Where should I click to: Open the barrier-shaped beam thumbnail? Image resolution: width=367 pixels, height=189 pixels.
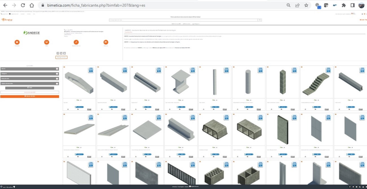(x=181, y=130)
